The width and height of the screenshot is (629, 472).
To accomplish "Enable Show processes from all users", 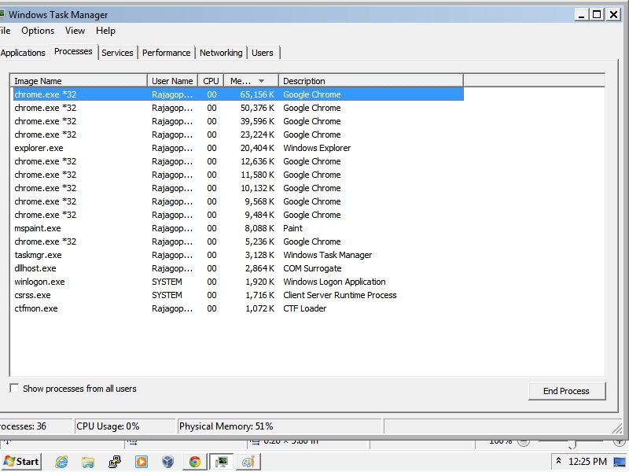I will (x=14, y=388).
